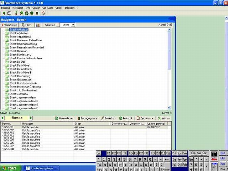This screenshot has width=228, height=171.
Task: Click the 02.10.2002 protocol date cell
Action: click(154, 127)
